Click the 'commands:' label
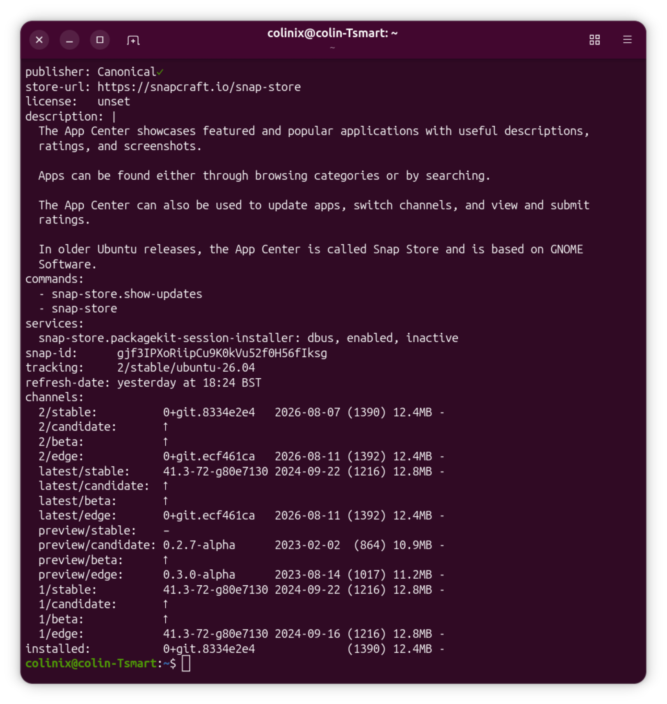Viewport: 667px width, 704px height. (55, 279)
